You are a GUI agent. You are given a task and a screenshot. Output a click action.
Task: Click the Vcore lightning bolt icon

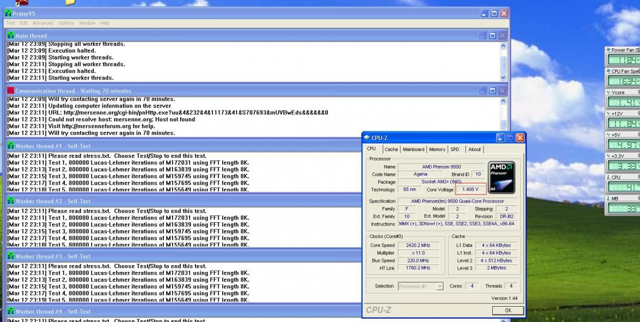tap(608, 93)
